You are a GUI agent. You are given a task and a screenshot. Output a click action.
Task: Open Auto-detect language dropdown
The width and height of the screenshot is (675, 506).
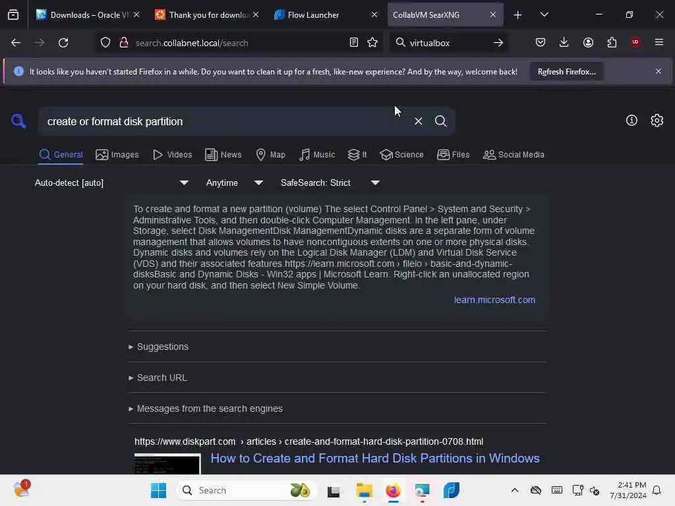[x=111, y=183]
